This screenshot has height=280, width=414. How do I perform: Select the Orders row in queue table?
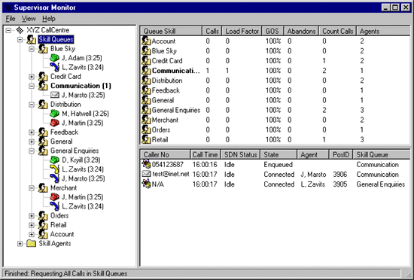[275, 130]
